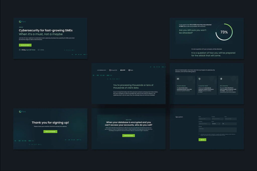Click the NIS 2 directive card icon
This screenshot has width=257, height=171.
tap(221, 79)
